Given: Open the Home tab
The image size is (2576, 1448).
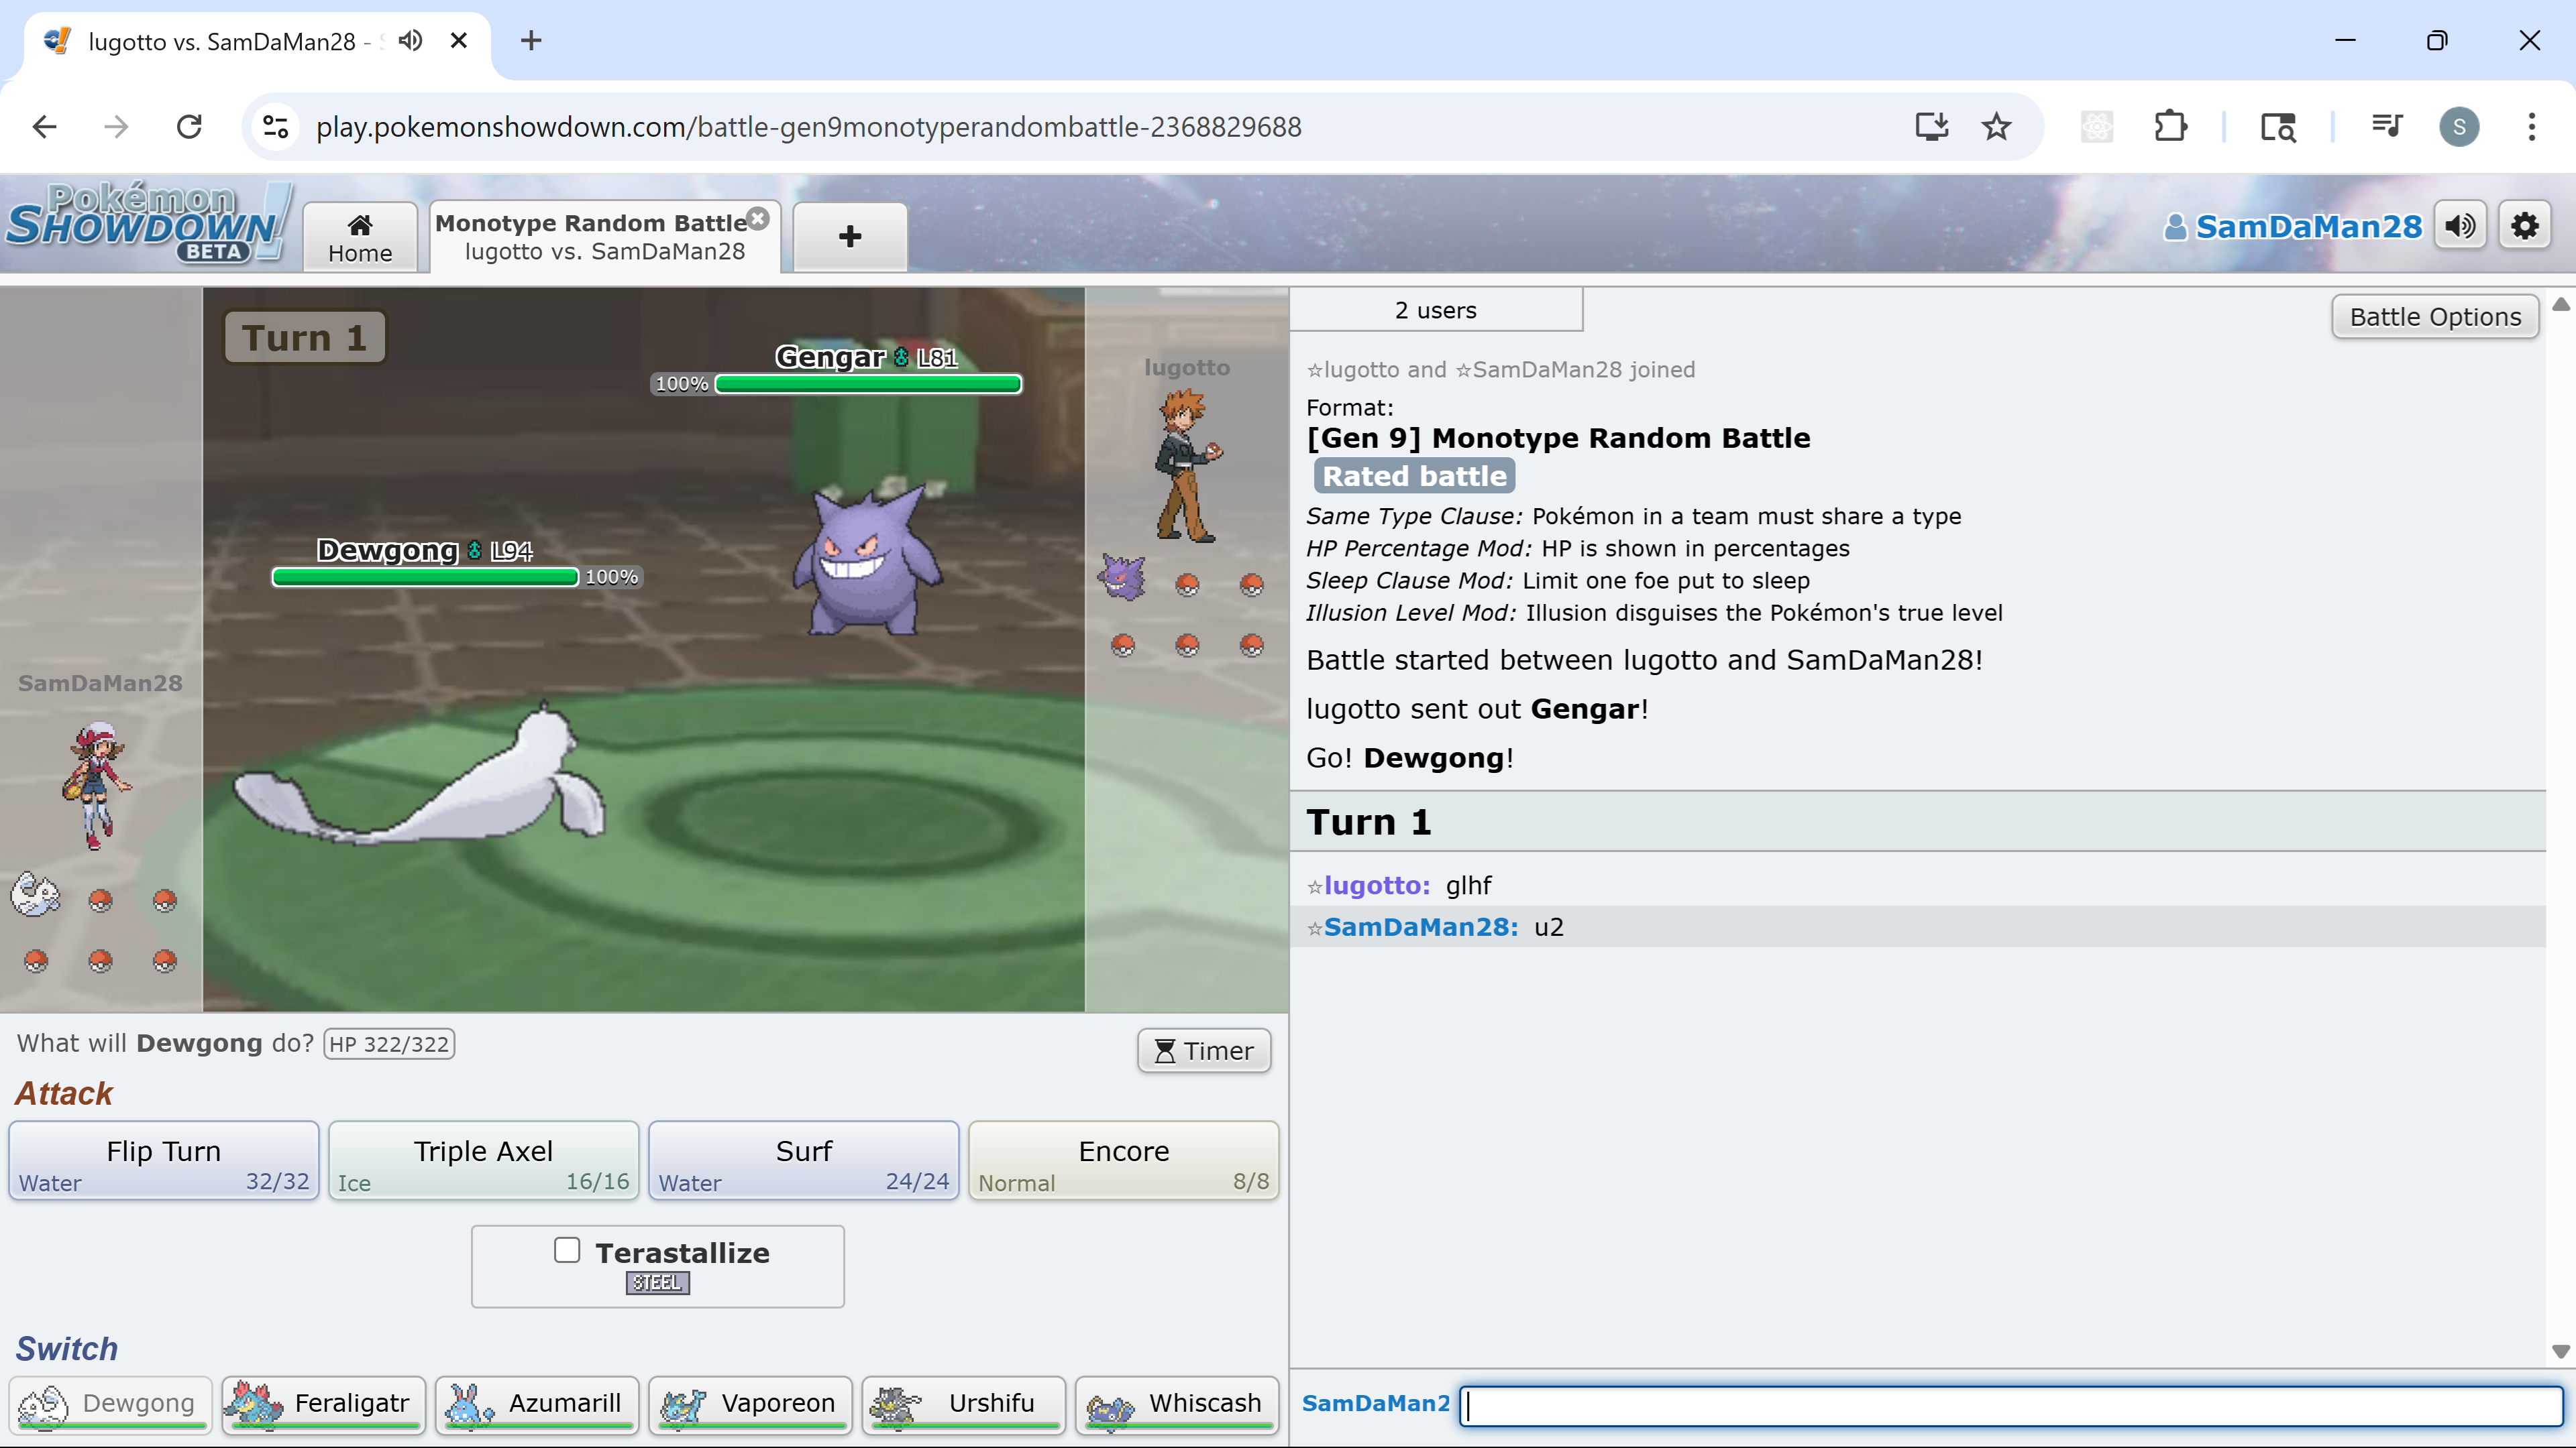Looking at the screenshot, I should point(360,237).
